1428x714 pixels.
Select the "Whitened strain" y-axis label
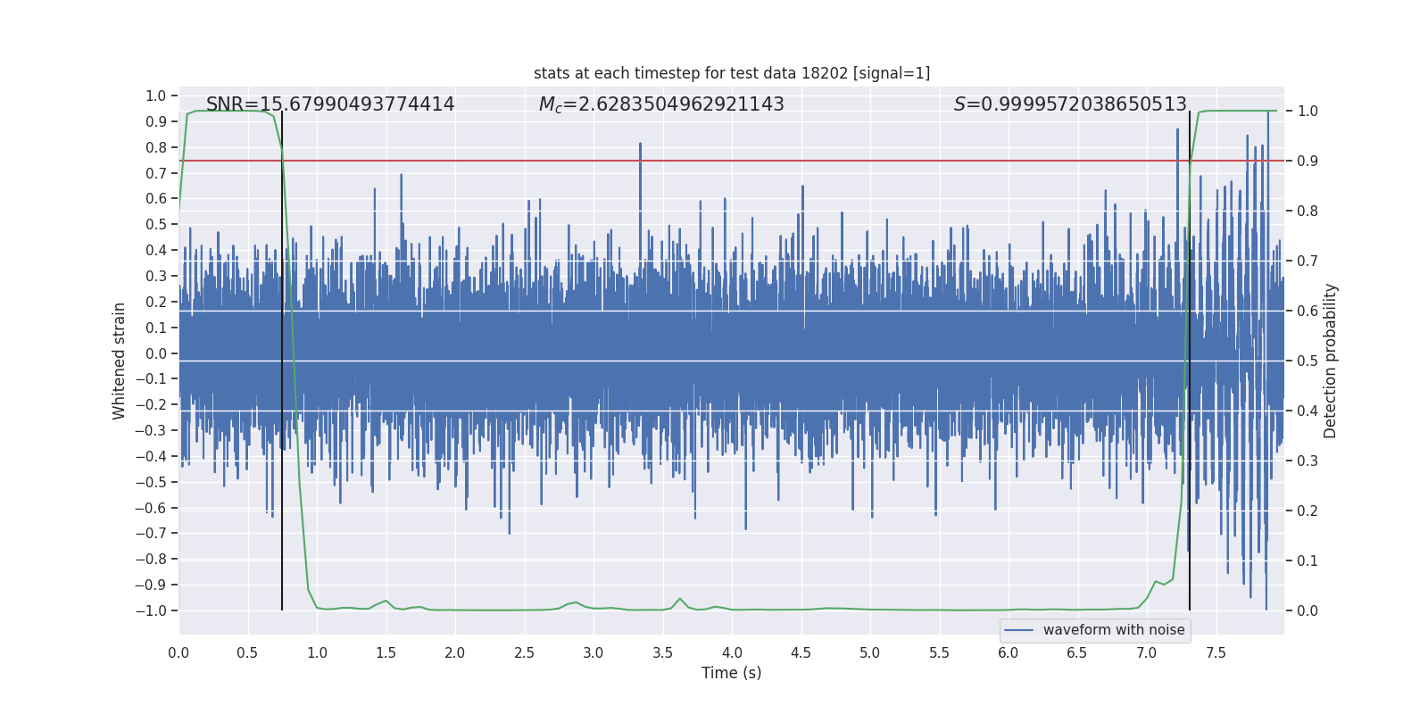(120, 361)
